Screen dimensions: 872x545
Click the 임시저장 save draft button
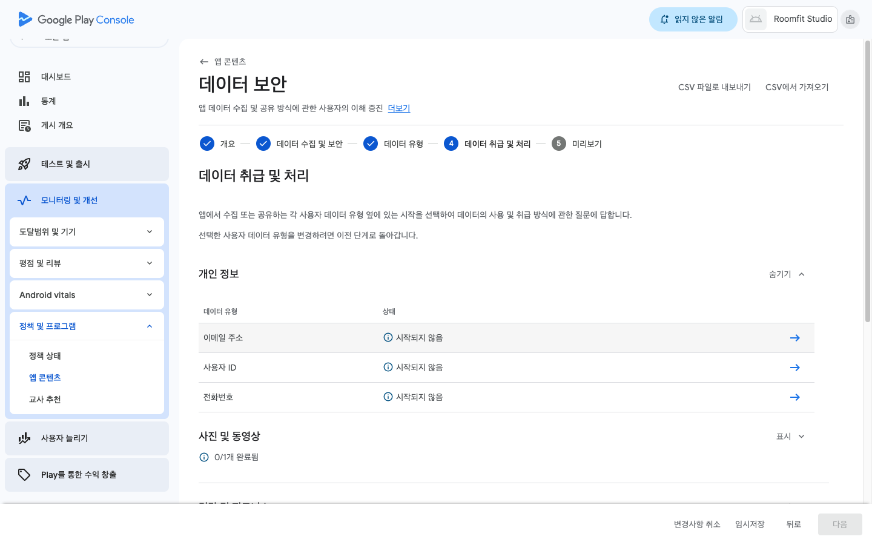coord(750,524)
